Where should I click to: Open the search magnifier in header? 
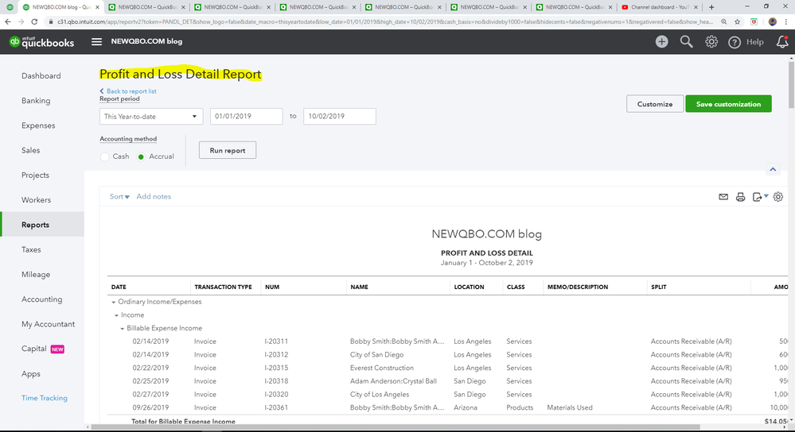coord(686,41)
